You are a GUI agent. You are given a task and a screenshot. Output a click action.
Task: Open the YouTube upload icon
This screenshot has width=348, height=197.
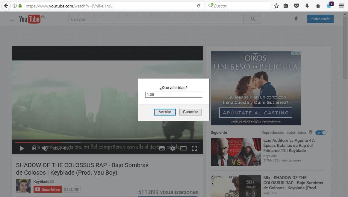click(296, 19)
